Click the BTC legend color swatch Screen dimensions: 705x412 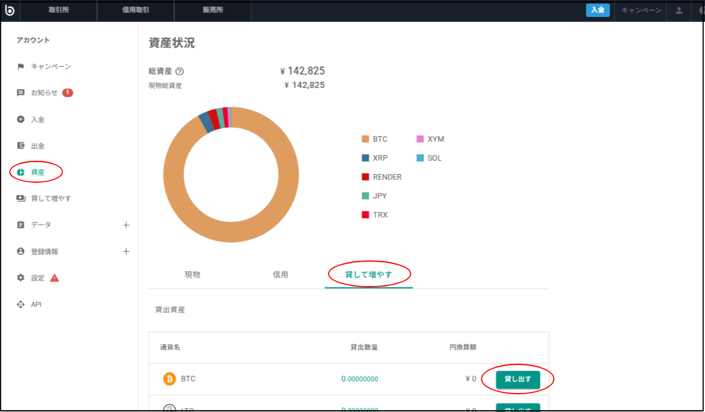tap(365, 139)
